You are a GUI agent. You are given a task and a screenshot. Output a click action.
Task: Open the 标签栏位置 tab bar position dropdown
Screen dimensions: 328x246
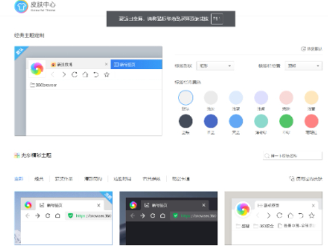click(x=303, y=66)
